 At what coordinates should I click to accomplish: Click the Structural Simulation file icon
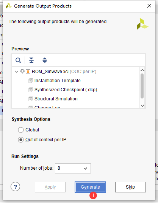click(x=31, y=99)
